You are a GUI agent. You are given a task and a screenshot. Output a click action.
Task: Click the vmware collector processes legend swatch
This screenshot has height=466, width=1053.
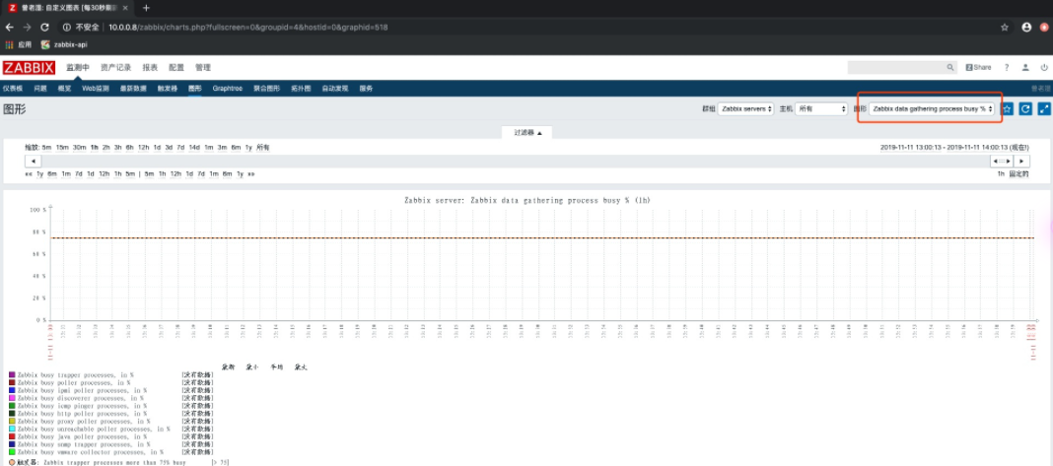pyautogui.click(x=12, y=452)
